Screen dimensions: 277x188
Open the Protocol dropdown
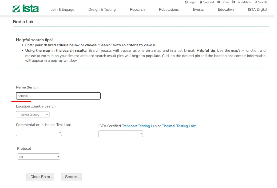pos(39,157)
